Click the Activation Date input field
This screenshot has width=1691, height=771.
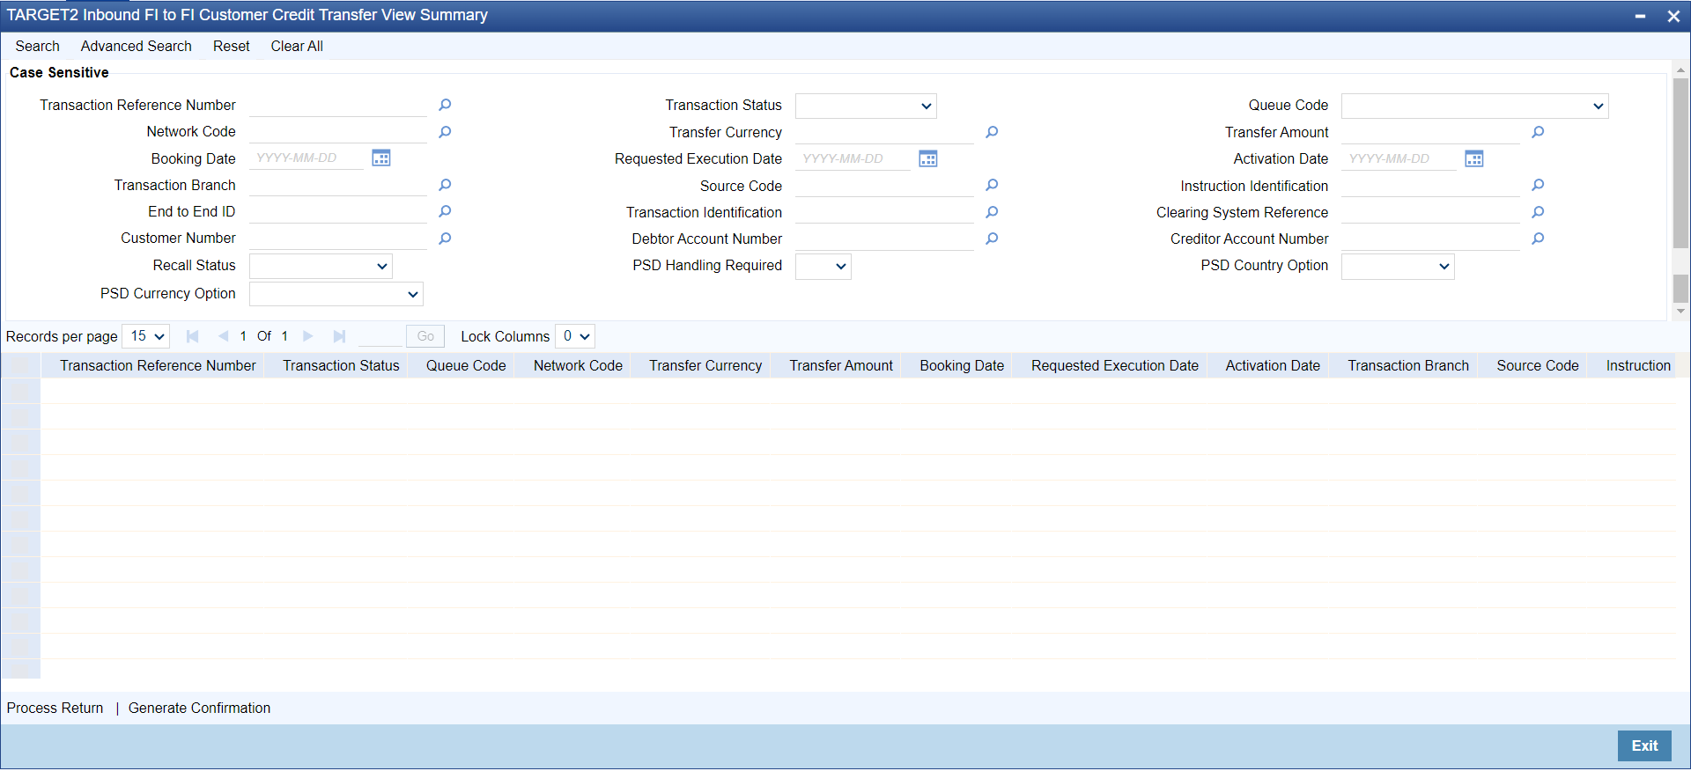[x=1399, y=158]
